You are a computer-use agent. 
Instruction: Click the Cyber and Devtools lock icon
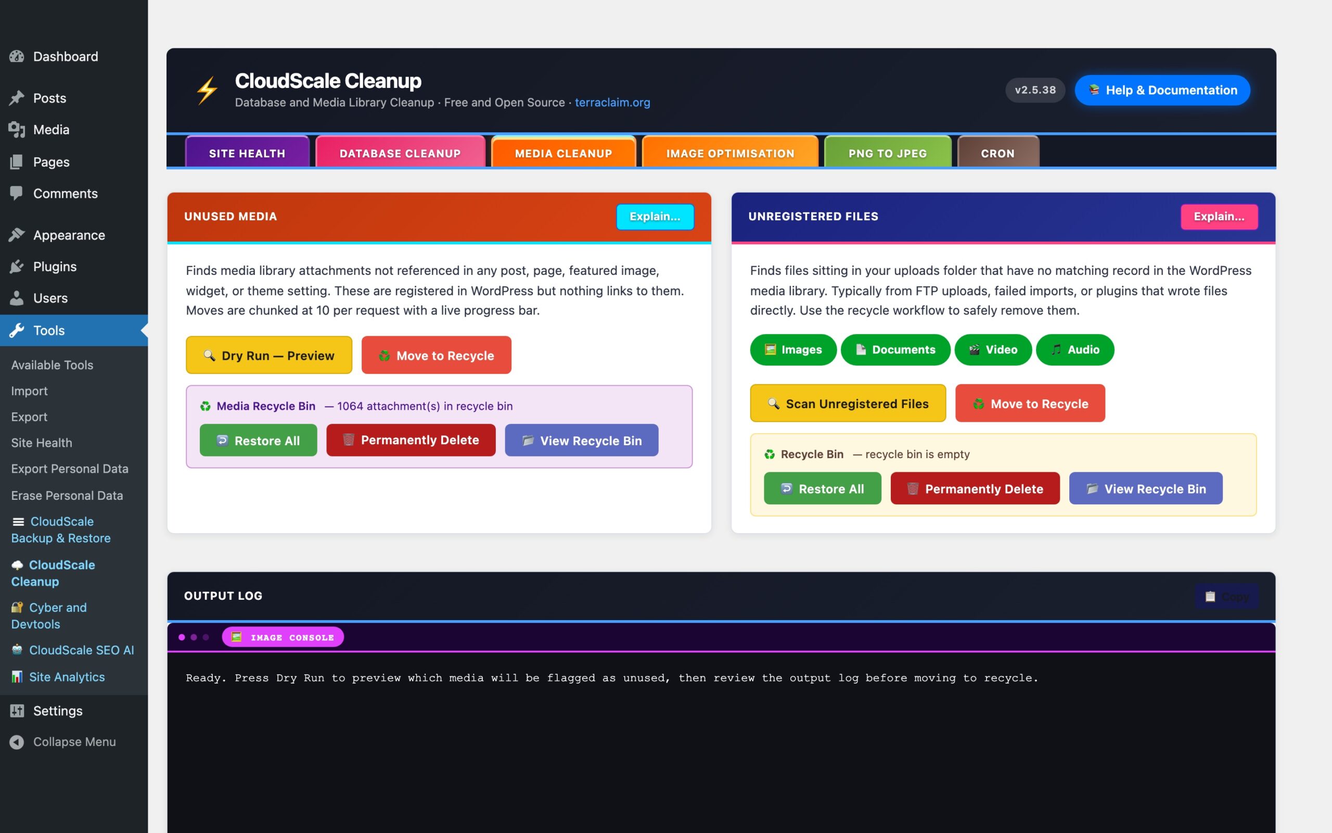click(x=17, y=607)
